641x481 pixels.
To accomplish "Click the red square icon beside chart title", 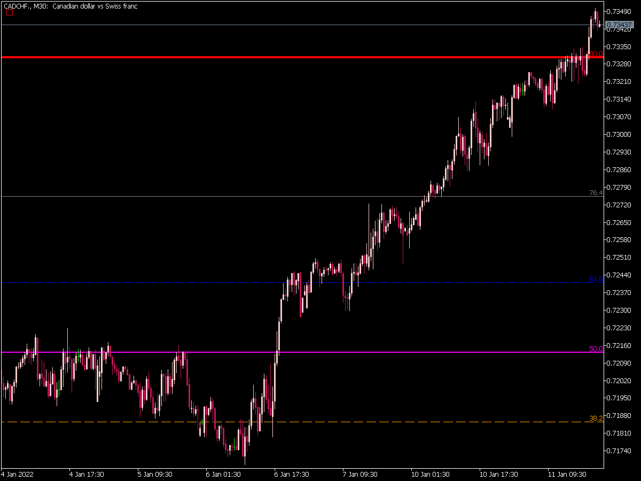I will pos(10,13).
